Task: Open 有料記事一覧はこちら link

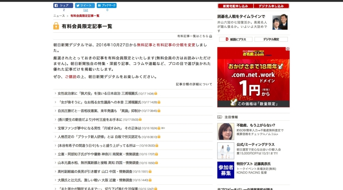Action: [193, 36]
